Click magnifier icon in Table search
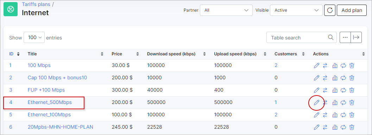 click(330, 37)
